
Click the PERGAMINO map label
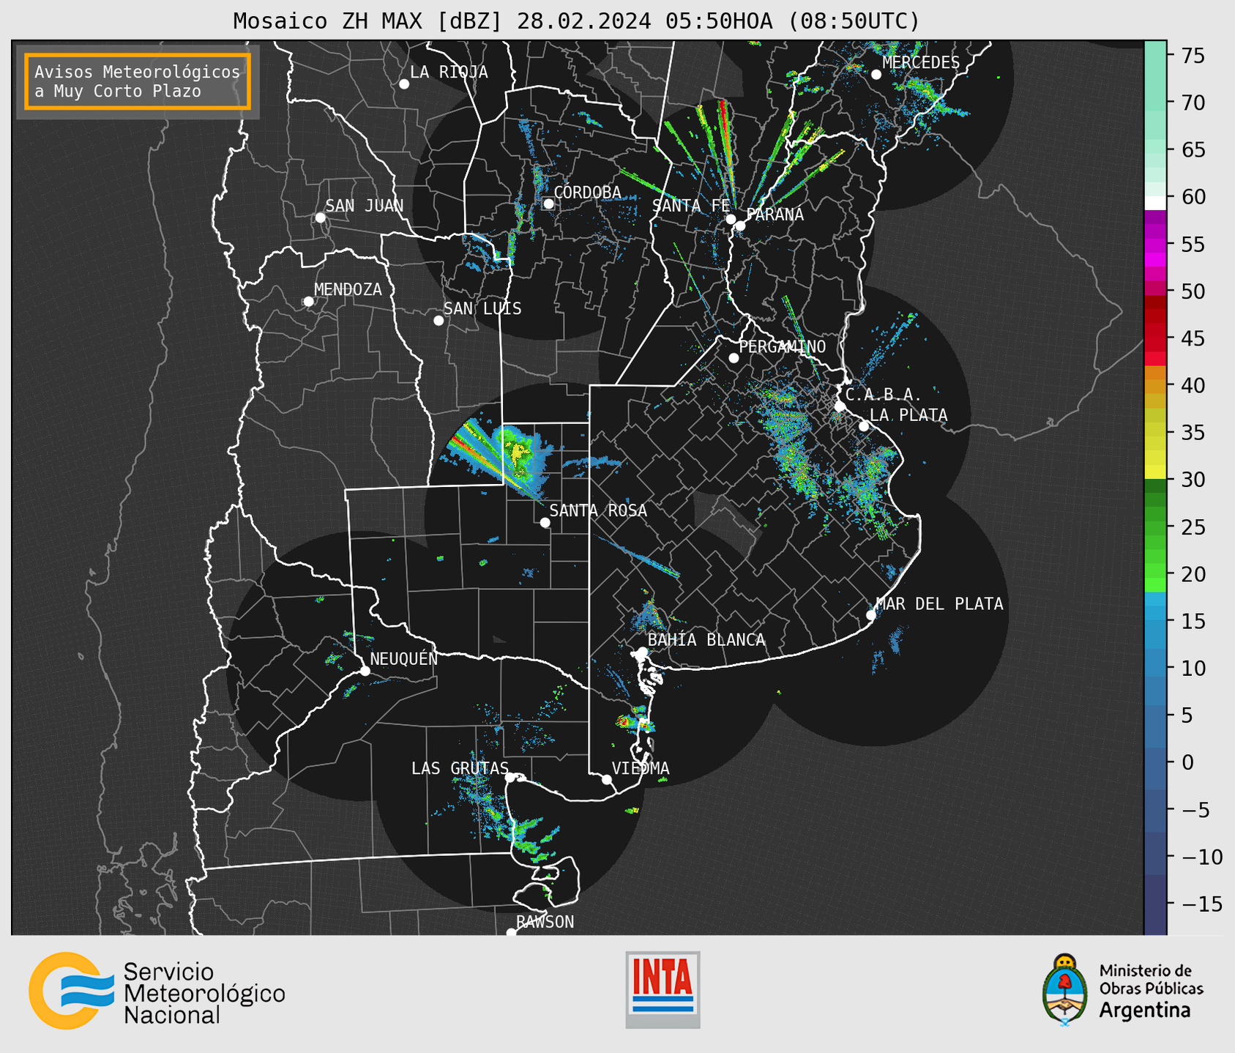click(783, 346)
